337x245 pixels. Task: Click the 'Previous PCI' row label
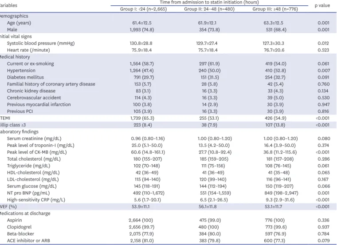pos(20,111)
